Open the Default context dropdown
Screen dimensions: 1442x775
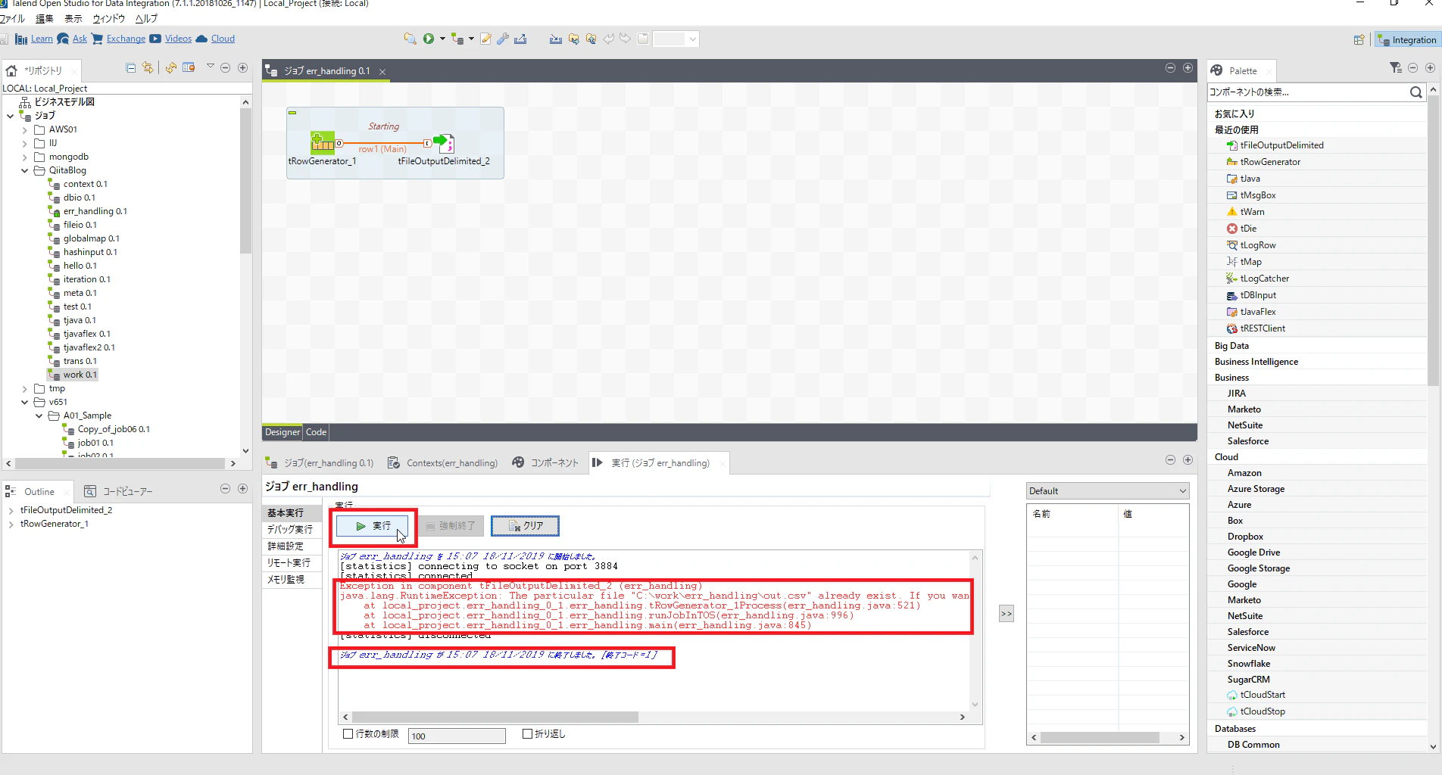(1107, 491)
